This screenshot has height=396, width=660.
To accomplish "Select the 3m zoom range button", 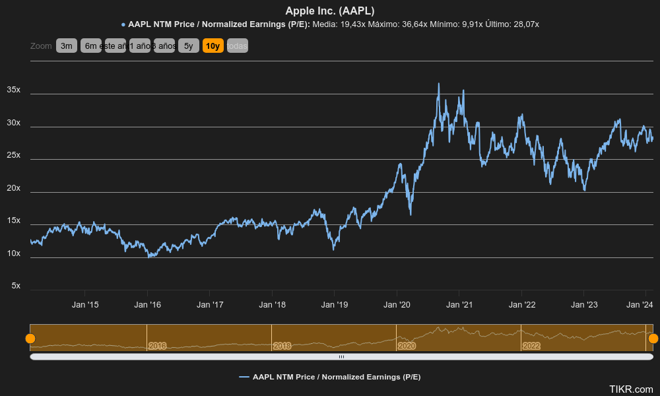I will [x=67, y=46].
